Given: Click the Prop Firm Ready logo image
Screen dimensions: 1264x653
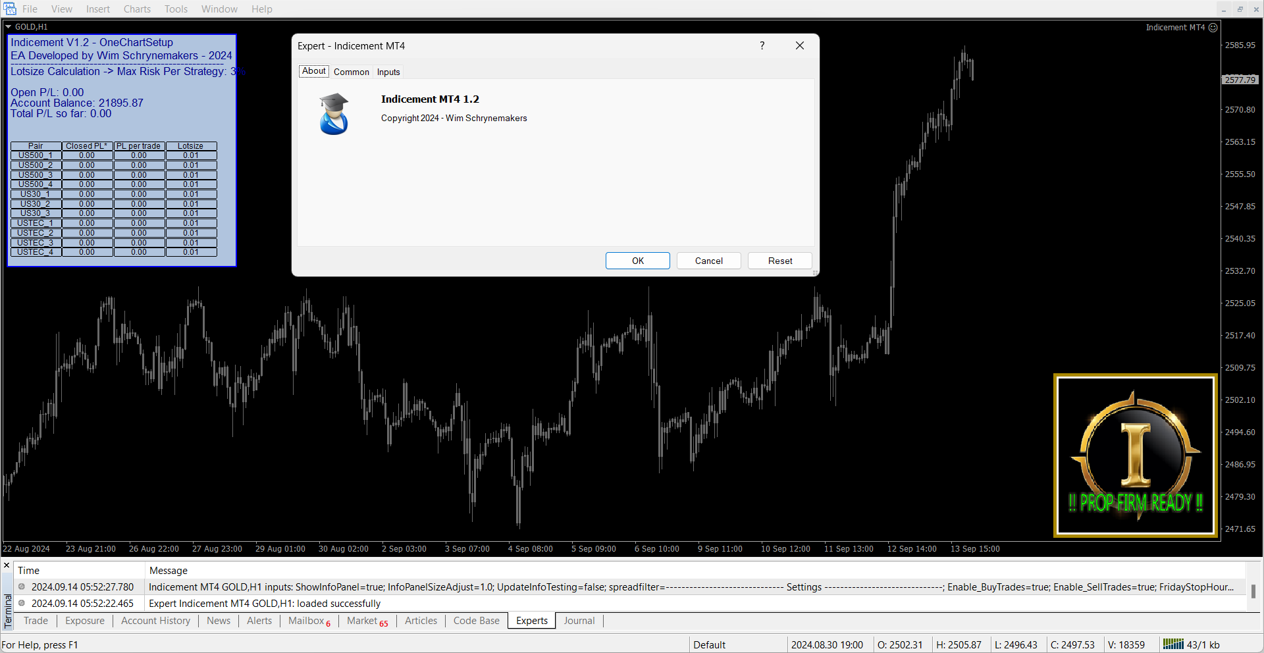Looking at the screenshot, I should click(1135, 456).
